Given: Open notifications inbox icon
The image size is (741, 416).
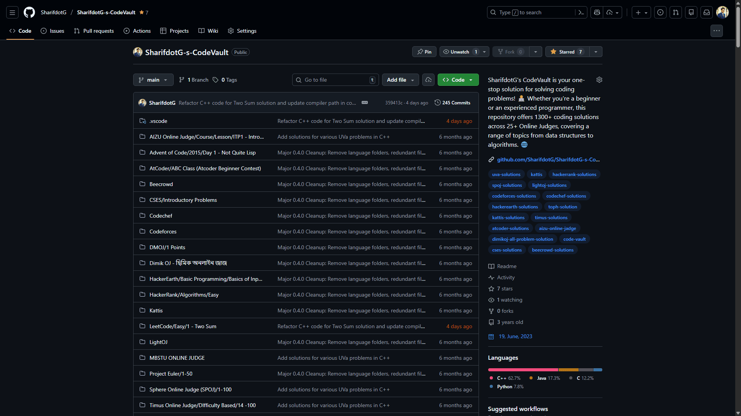Looking at the screenshot, I should pos(707,12).
